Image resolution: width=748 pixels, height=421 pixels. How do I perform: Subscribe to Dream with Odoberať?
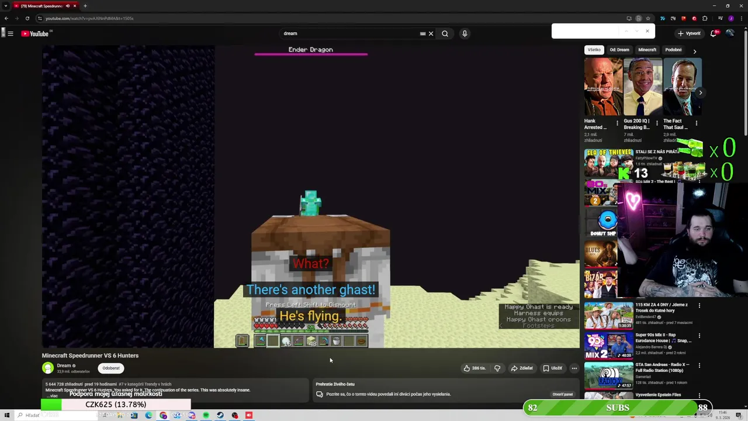(x=111, y=368)
